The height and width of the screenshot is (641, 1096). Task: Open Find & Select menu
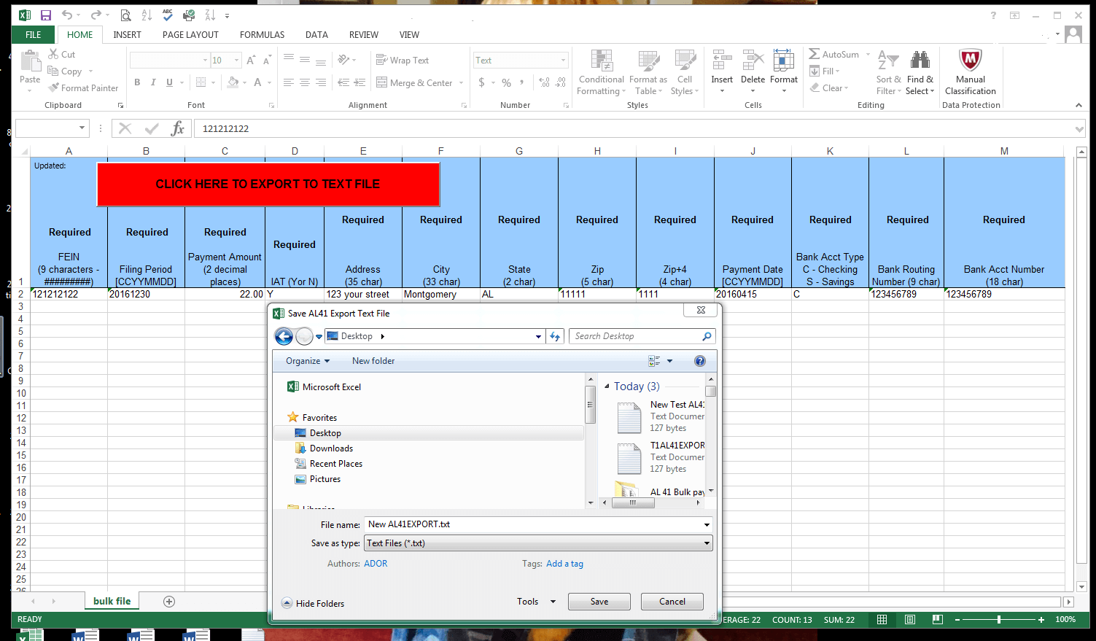point(920,72)
